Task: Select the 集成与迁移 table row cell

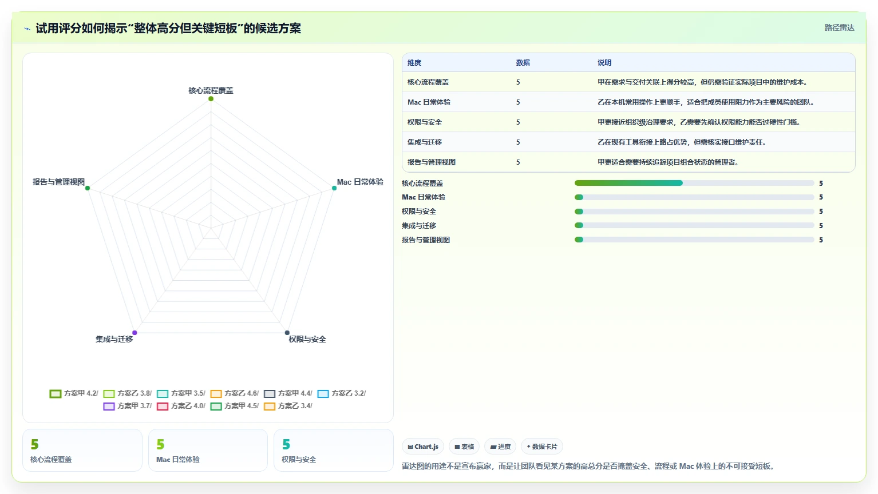Action: click(x=425, y=142)
